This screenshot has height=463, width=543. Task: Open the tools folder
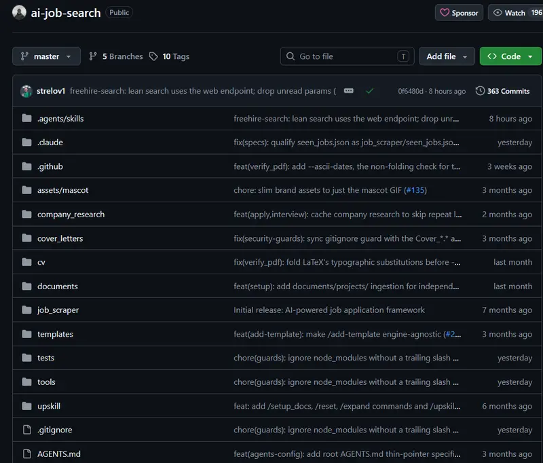[46, 382]
